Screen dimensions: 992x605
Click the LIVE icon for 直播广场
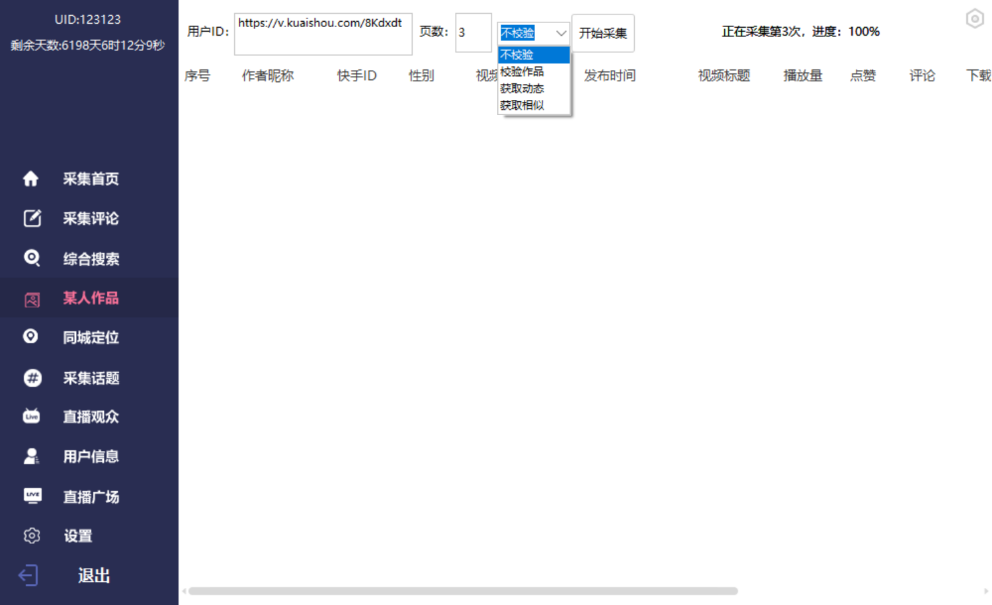pos(31,496)
